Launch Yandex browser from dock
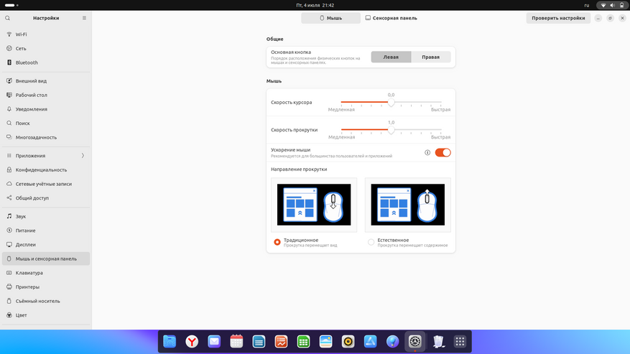This screenshot has height=354, width=630. [x=192, y=342]
